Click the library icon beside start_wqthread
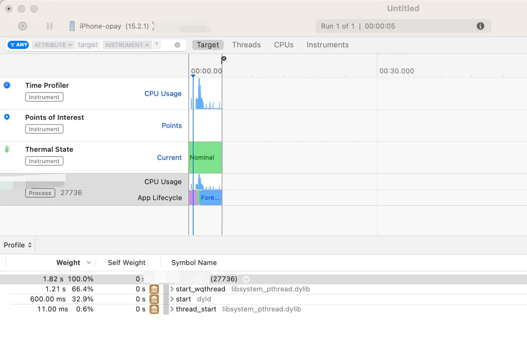The height and width of the screenshot is (345, 527). tap(154, 289)
